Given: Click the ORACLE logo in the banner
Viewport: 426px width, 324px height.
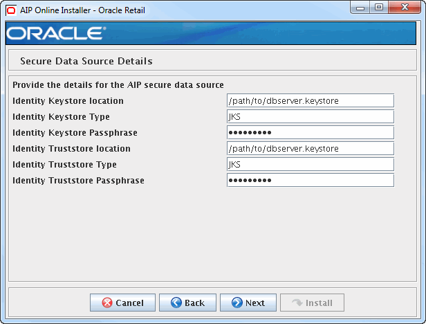Looking at the screenshot, I should coord(56,33).
